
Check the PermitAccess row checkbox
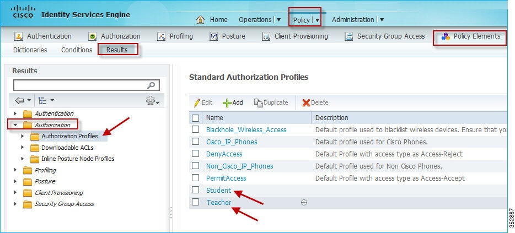(x=195, y=178)
